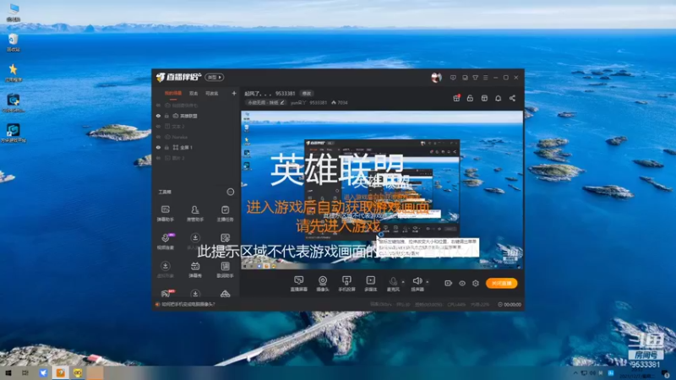Open the 房管助手 tool icon
Image resolution: width=676 pixels, height=380 pixels.
coord(195,214)
